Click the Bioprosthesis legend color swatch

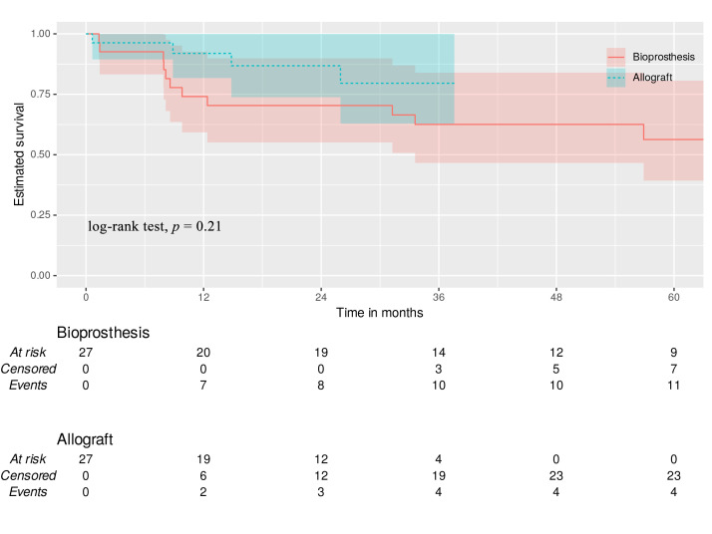(616, 57)
